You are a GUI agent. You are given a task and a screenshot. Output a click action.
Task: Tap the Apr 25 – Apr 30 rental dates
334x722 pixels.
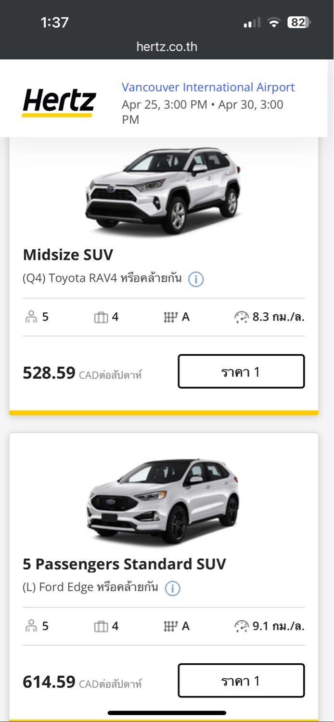click(x=202, y=112)
